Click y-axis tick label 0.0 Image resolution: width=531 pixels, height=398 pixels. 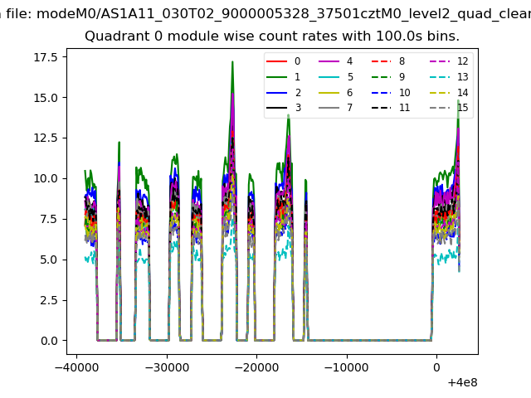[49, 341]
